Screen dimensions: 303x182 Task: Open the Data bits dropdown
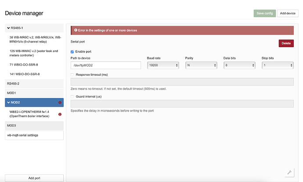pos(239,65)
